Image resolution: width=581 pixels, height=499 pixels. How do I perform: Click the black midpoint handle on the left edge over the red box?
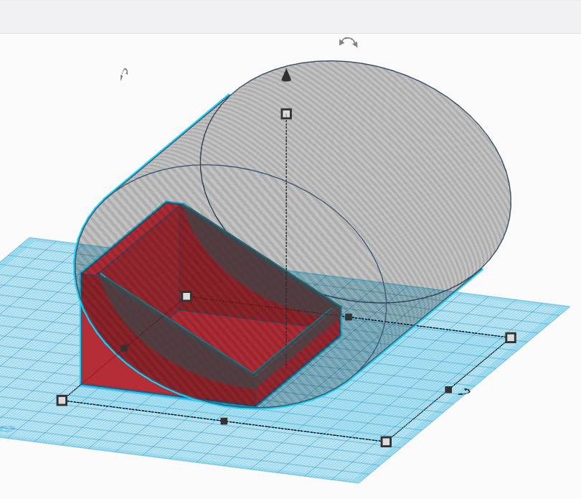[125, 348]
